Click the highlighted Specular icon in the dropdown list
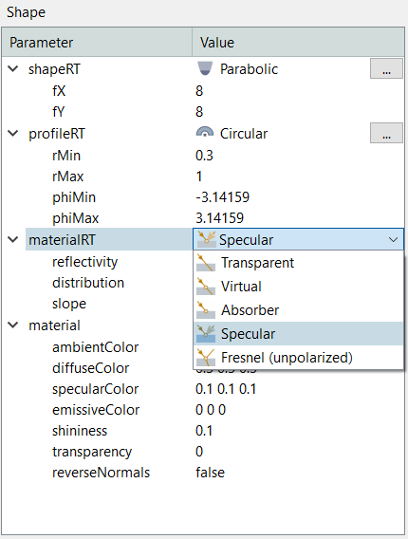The image size is (408, 539). point(206,334)
